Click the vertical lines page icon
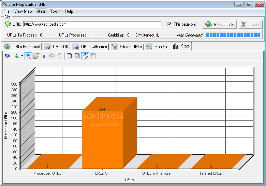This screenshot has width=266, height=186. [x=77, y=56]
